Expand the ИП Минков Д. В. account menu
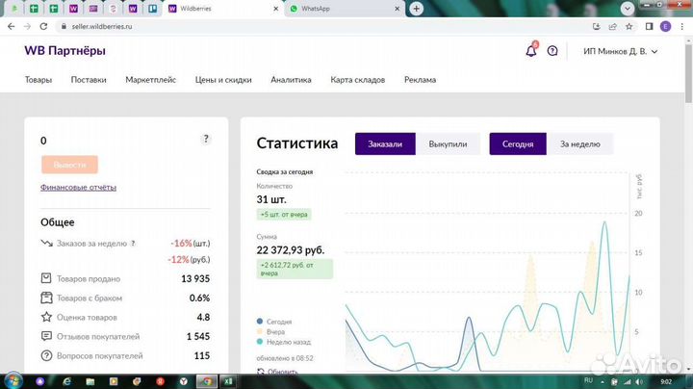 (620, 51)
